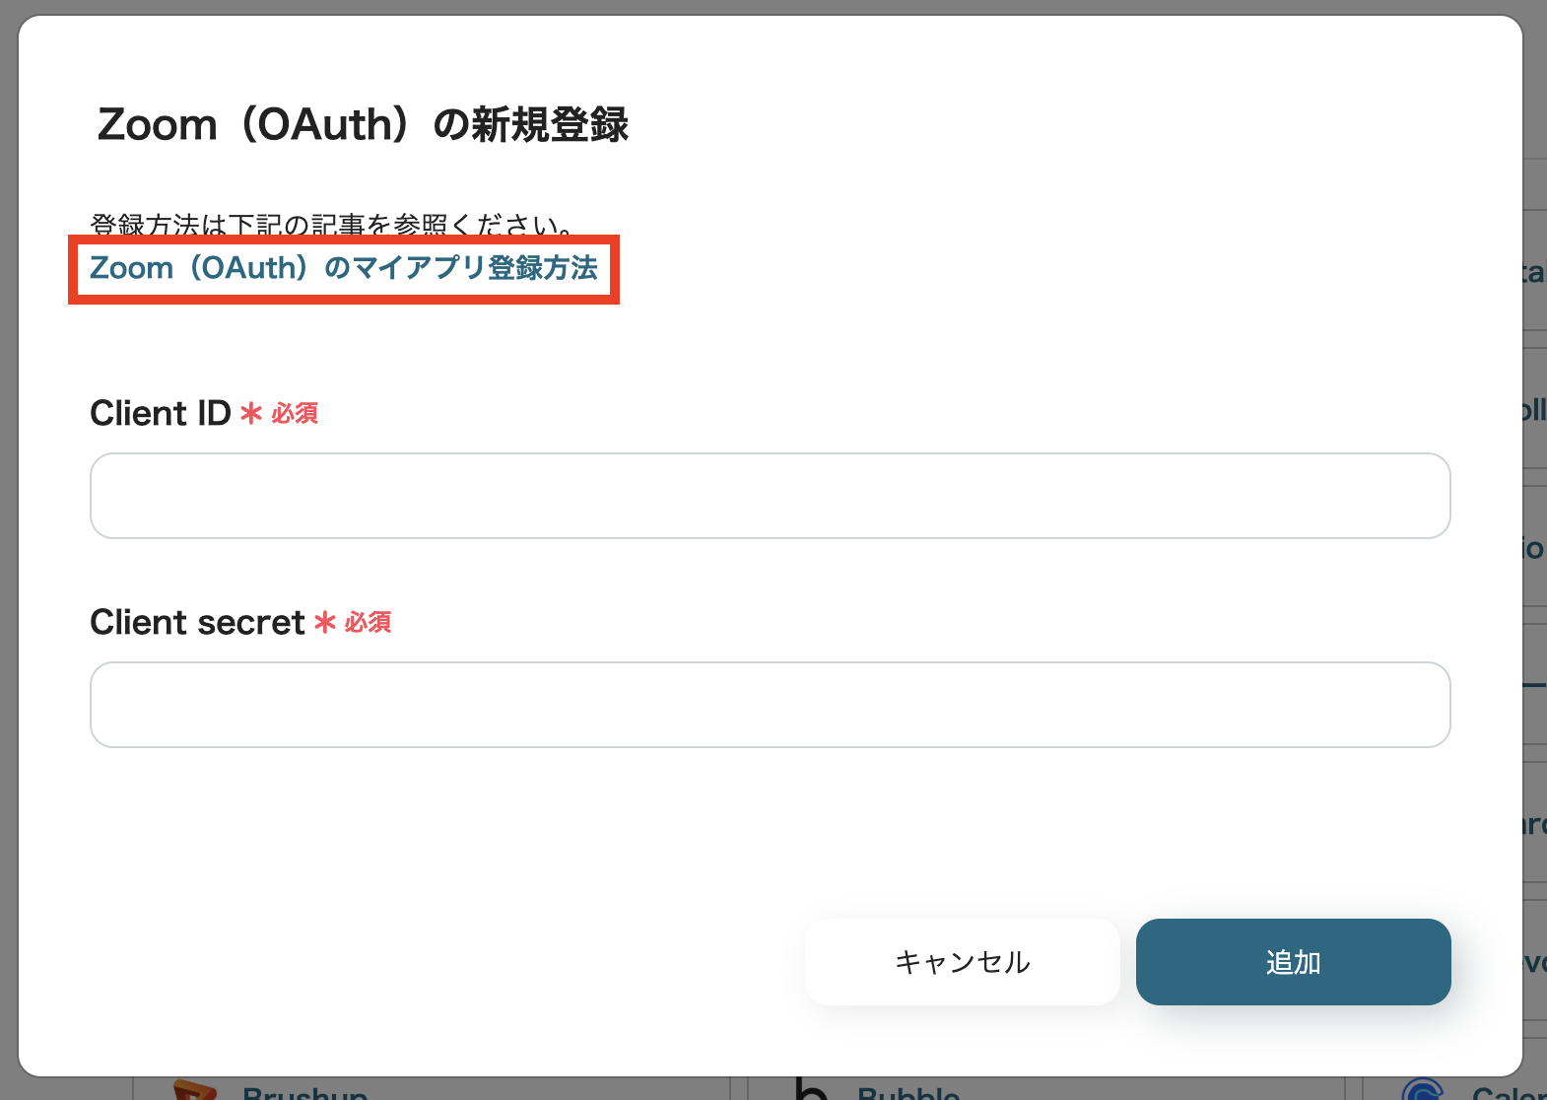Screen dimensions: 1547x1100
Task: Focus the Client ID input field
Action: (770, 496)
